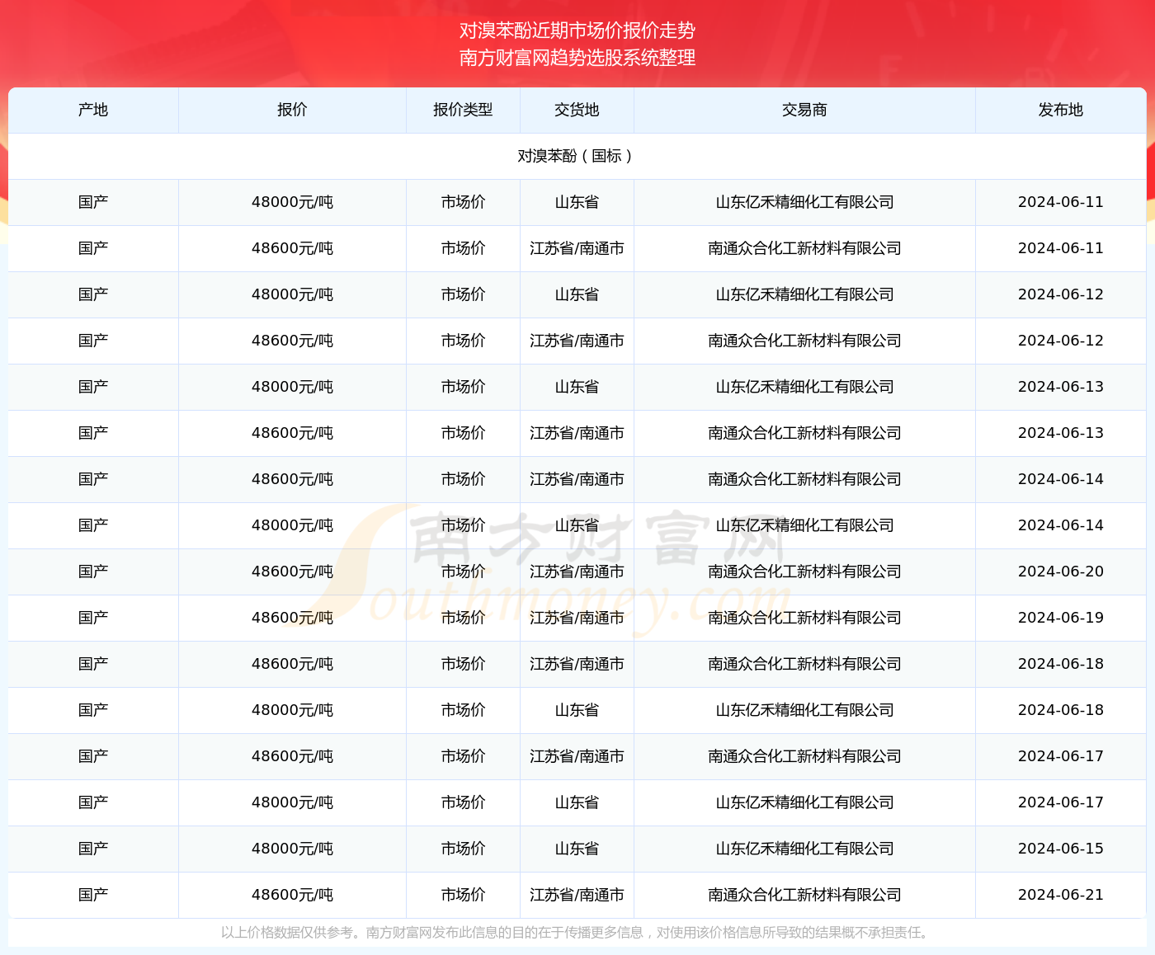The image size is (1155, 955).
Task: Select date 2024-06-19
Action: pos(1060,618)
